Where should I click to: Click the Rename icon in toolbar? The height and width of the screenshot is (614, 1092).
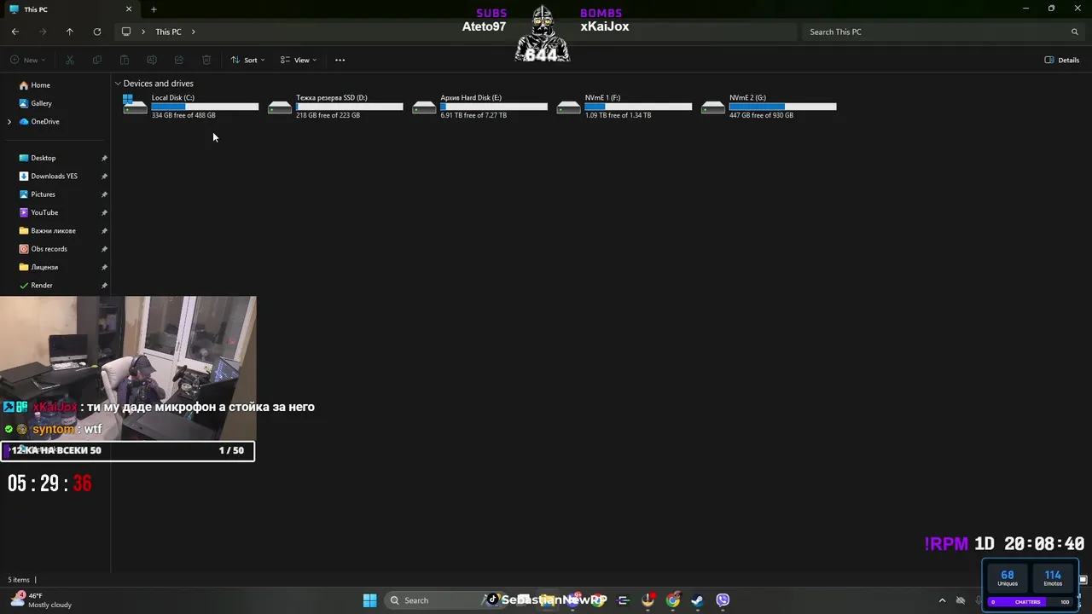[x=152, y=60]
